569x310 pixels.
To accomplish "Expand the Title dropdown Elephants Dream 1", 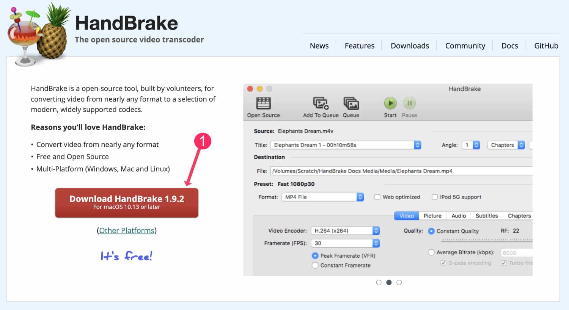I will (346, 145).
